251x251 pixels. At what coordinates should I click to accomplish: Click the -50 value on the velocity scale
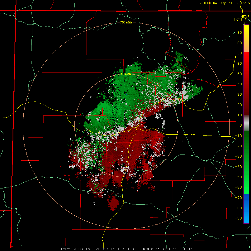coord(238,177)
